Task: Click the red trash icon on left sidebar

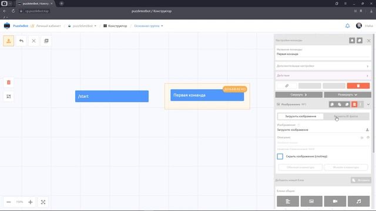Action: (9, 82)
